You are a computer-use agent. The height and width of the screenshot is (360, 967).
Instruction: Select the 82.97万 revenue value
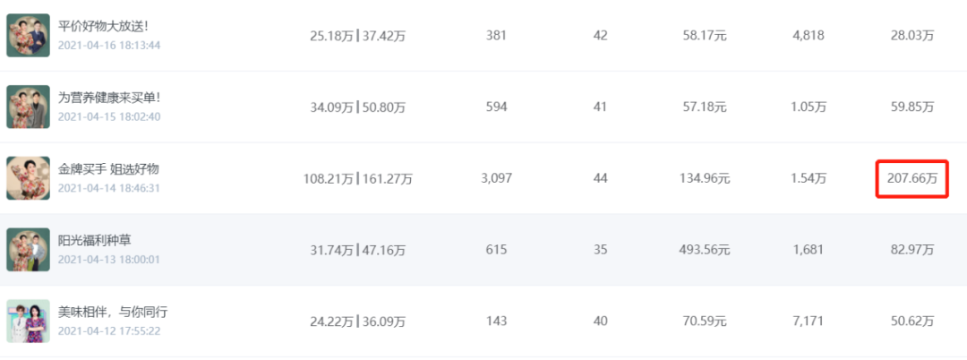tap(911, 250)
